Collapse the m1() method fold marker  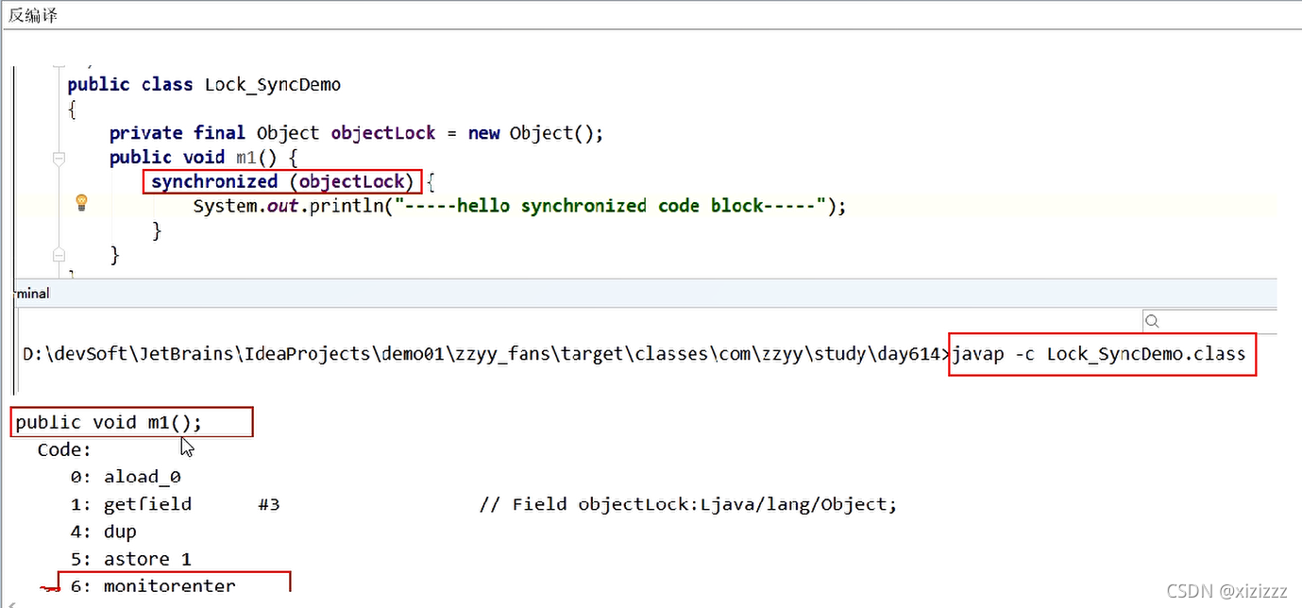tap(59, 158)
